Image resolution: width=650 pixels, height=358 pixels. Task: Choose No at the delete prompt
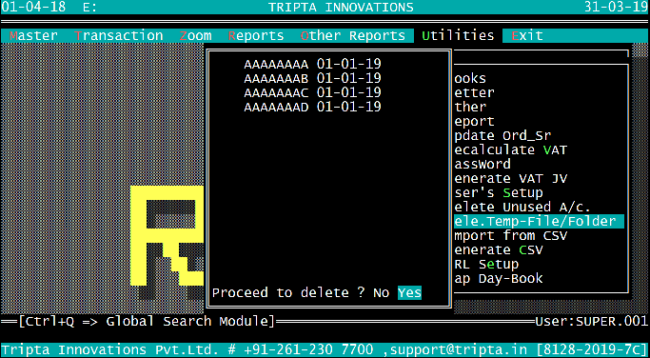[x=381, y=292]
